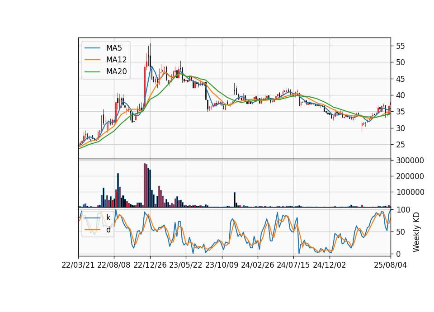Click the 24/07/15 date axis label
The width and height of the screenshot is (434, 312).
[x=293, y=265]
